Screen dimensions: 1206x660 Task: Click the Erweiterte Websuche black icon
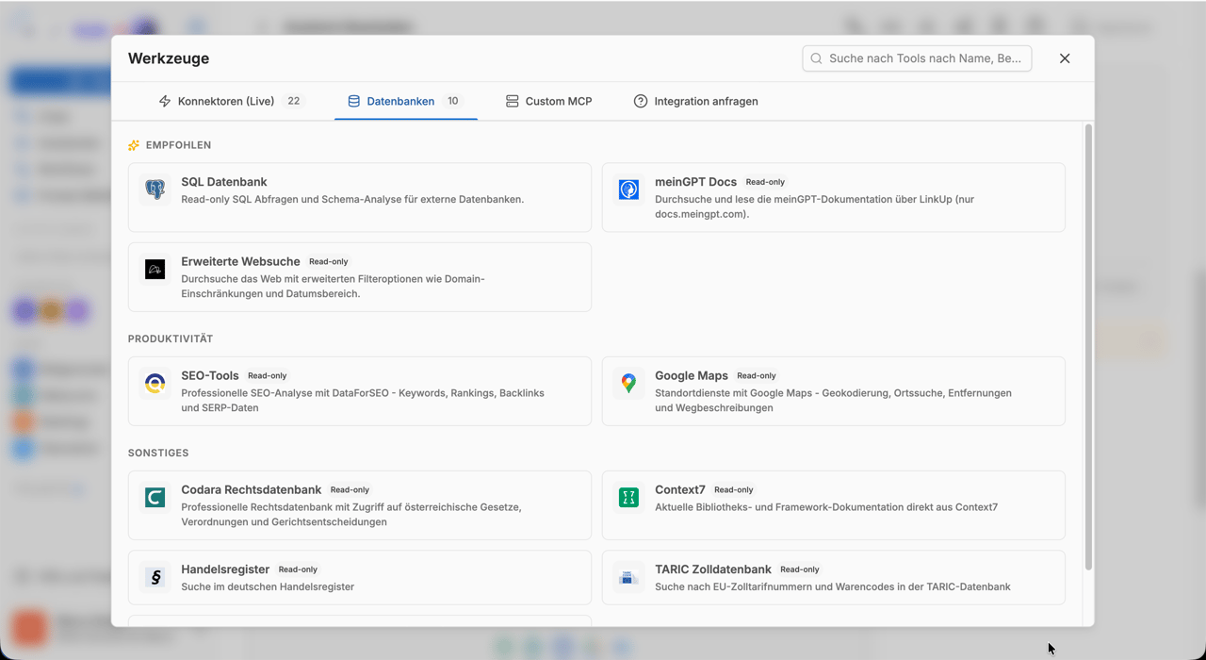tap(155, 270)
